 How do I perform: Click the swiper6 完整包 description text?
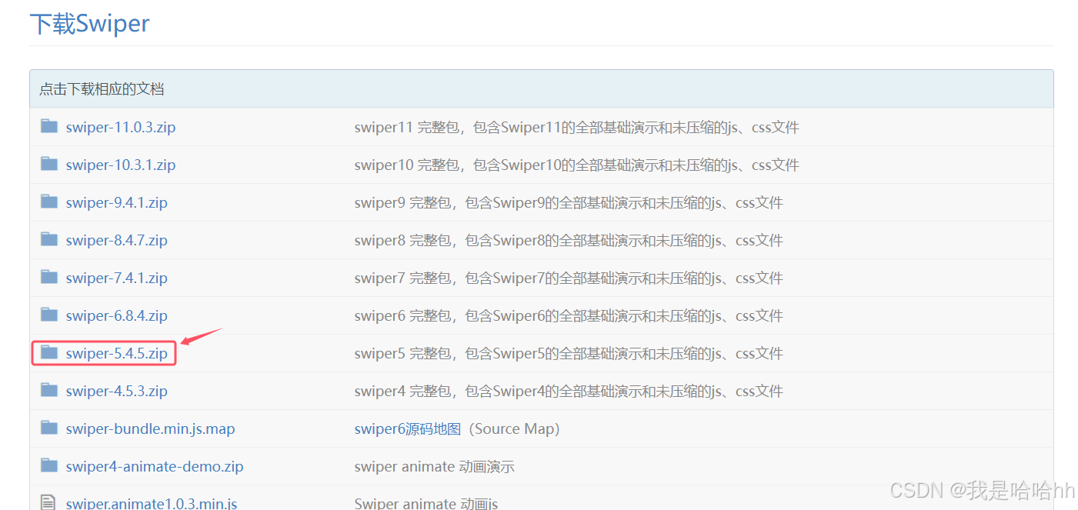(x=569, y=316)
